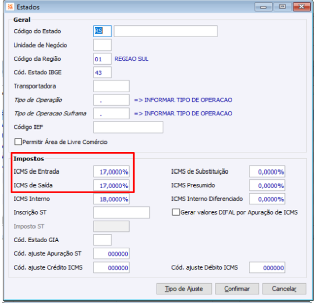The image size is (315, 303).
Task: Maximize the Estados window
Action: click(x=282, y=7)
